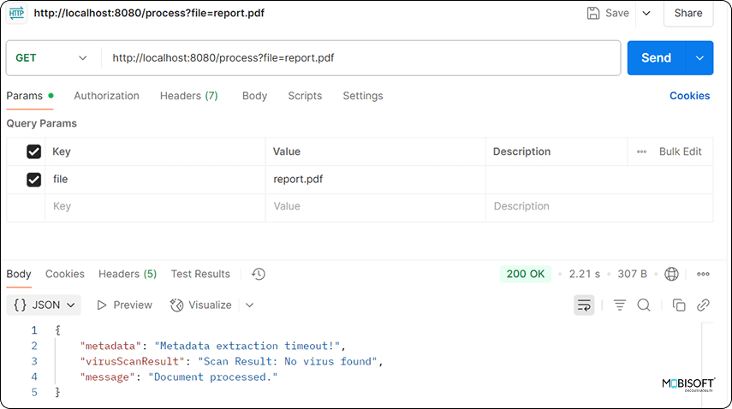Click the file key cell
Screen dimensions: 732x409
pyautogui.click(x=155, y=180)
